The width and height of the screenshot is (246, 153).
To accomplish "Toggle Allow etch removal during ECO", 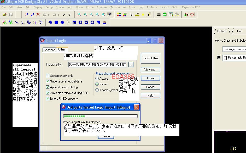I will coord(48,93).
